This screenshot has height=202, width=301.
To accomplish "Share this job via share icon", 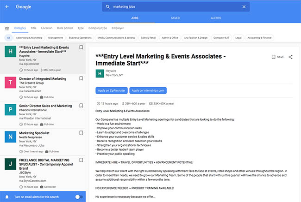I will click(x=291, y=57).
